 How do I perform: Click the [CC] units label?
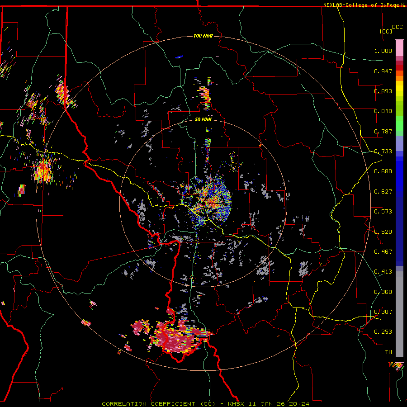[386, 31]
